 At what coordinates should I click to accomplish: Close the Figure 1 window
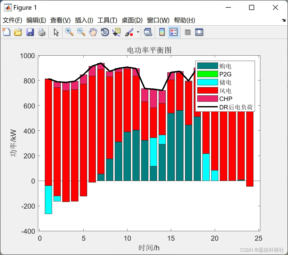pos(275,7)
